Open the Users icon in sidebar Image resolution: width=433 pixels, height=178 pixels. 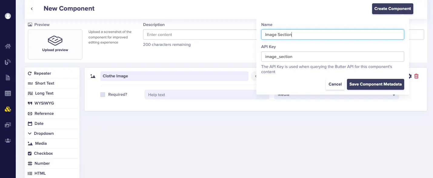pos(8,141)
